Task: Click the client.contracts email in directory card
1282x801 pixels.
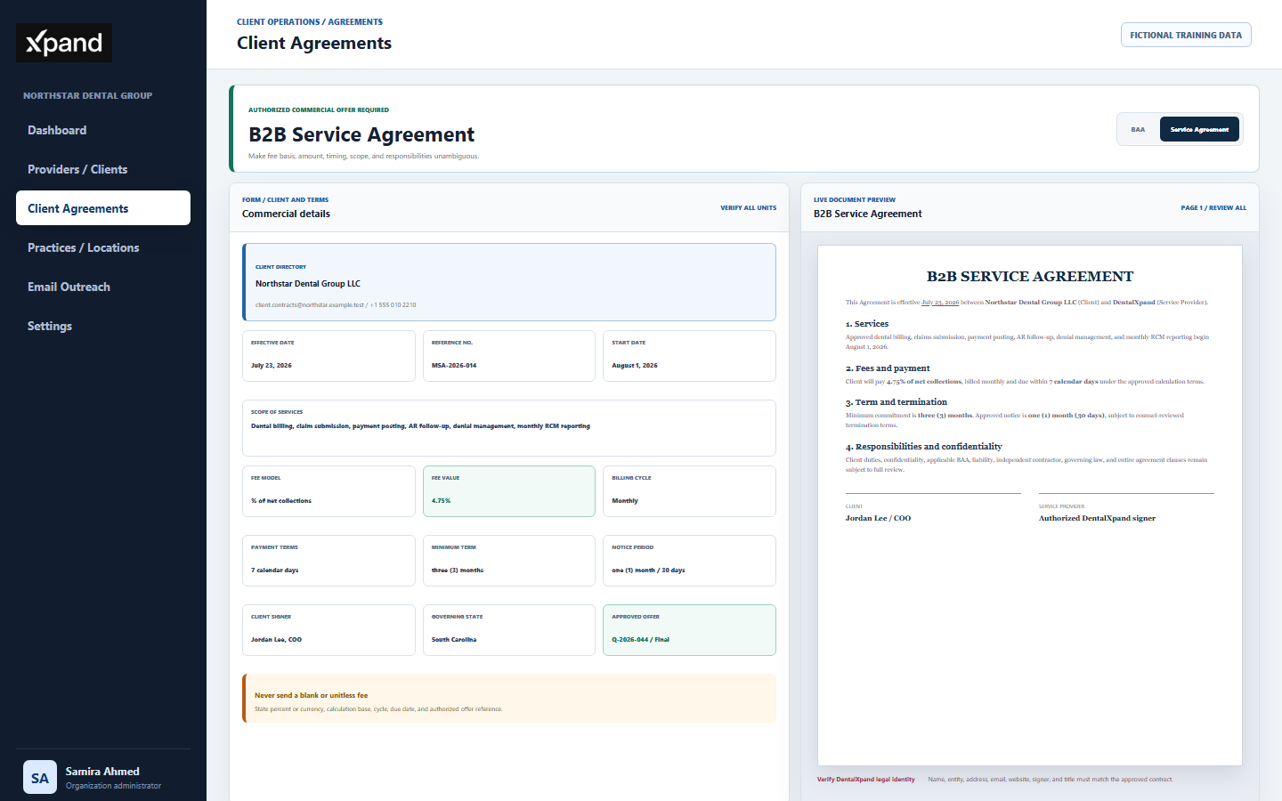Action: [x=310, y=305]
